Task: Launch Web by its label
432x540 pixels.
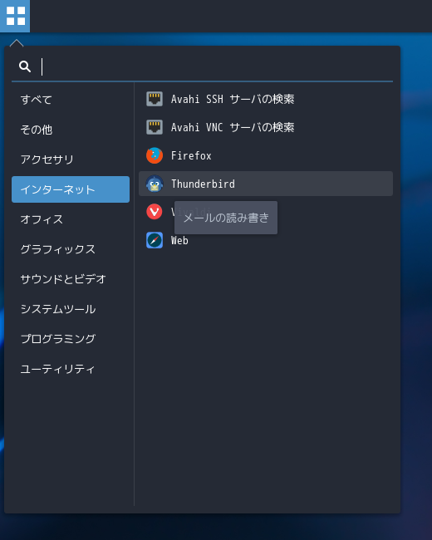Action: (179, 240)
